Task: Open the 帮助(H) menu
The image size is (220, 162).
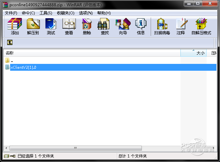Action: tap(104, 13)
